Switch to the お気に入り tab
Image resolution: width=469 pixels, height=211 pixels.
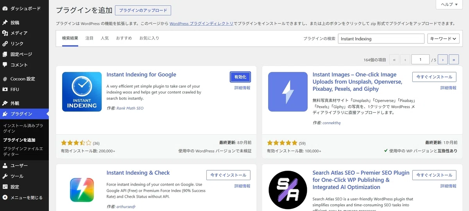149,38
